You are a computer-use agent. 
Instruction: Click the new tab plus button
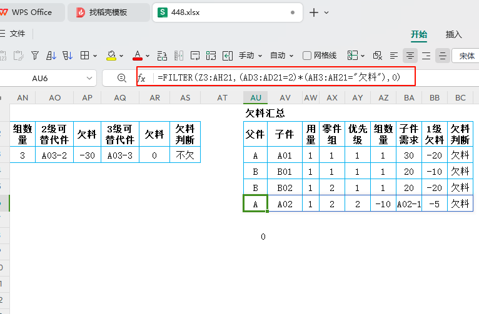pos(314,12)
